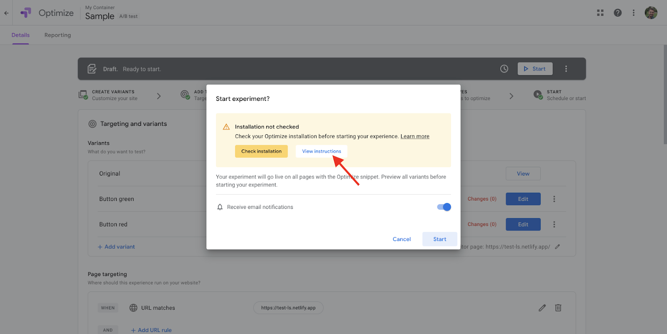The height and width of the screenshot is (334, 667).
Task: Click My Container label
Action: tap(100, 8)
